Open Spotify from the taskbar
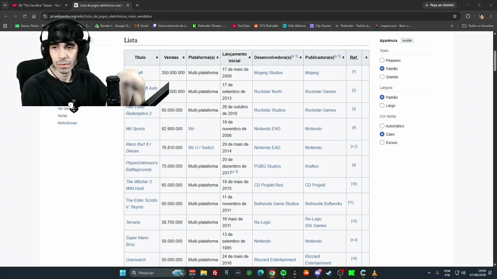The height and width of the screenshot is (279, 497). 283,273
